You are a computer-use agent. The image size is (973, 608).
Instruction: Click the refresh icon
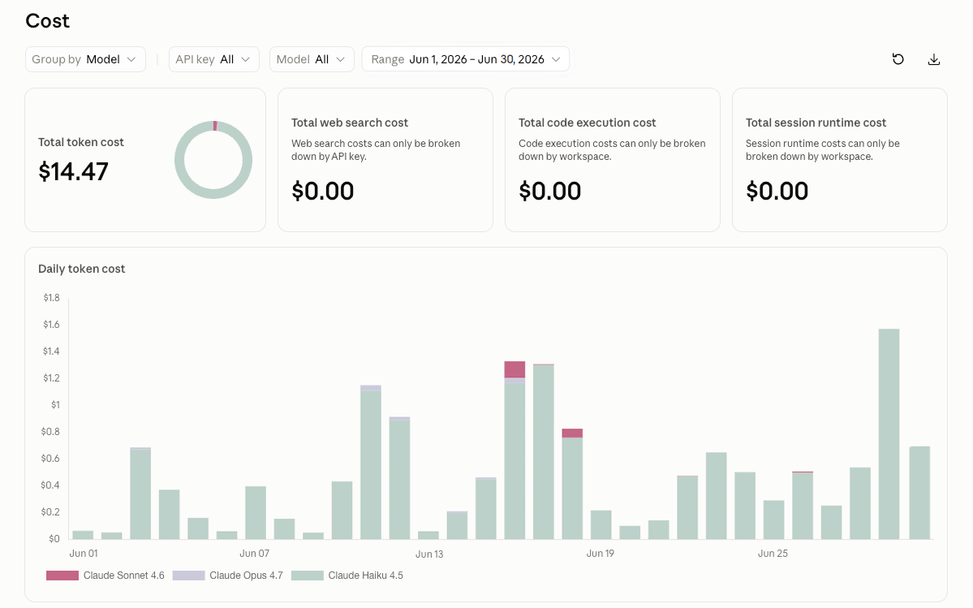898,59
